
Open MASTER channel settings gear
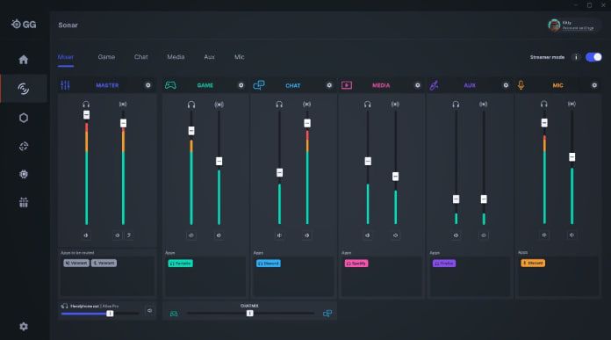tap(148, 85)
